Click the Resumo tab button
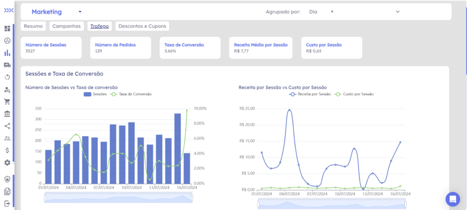This screenshot has height=210, width=467. click(33, 26)
